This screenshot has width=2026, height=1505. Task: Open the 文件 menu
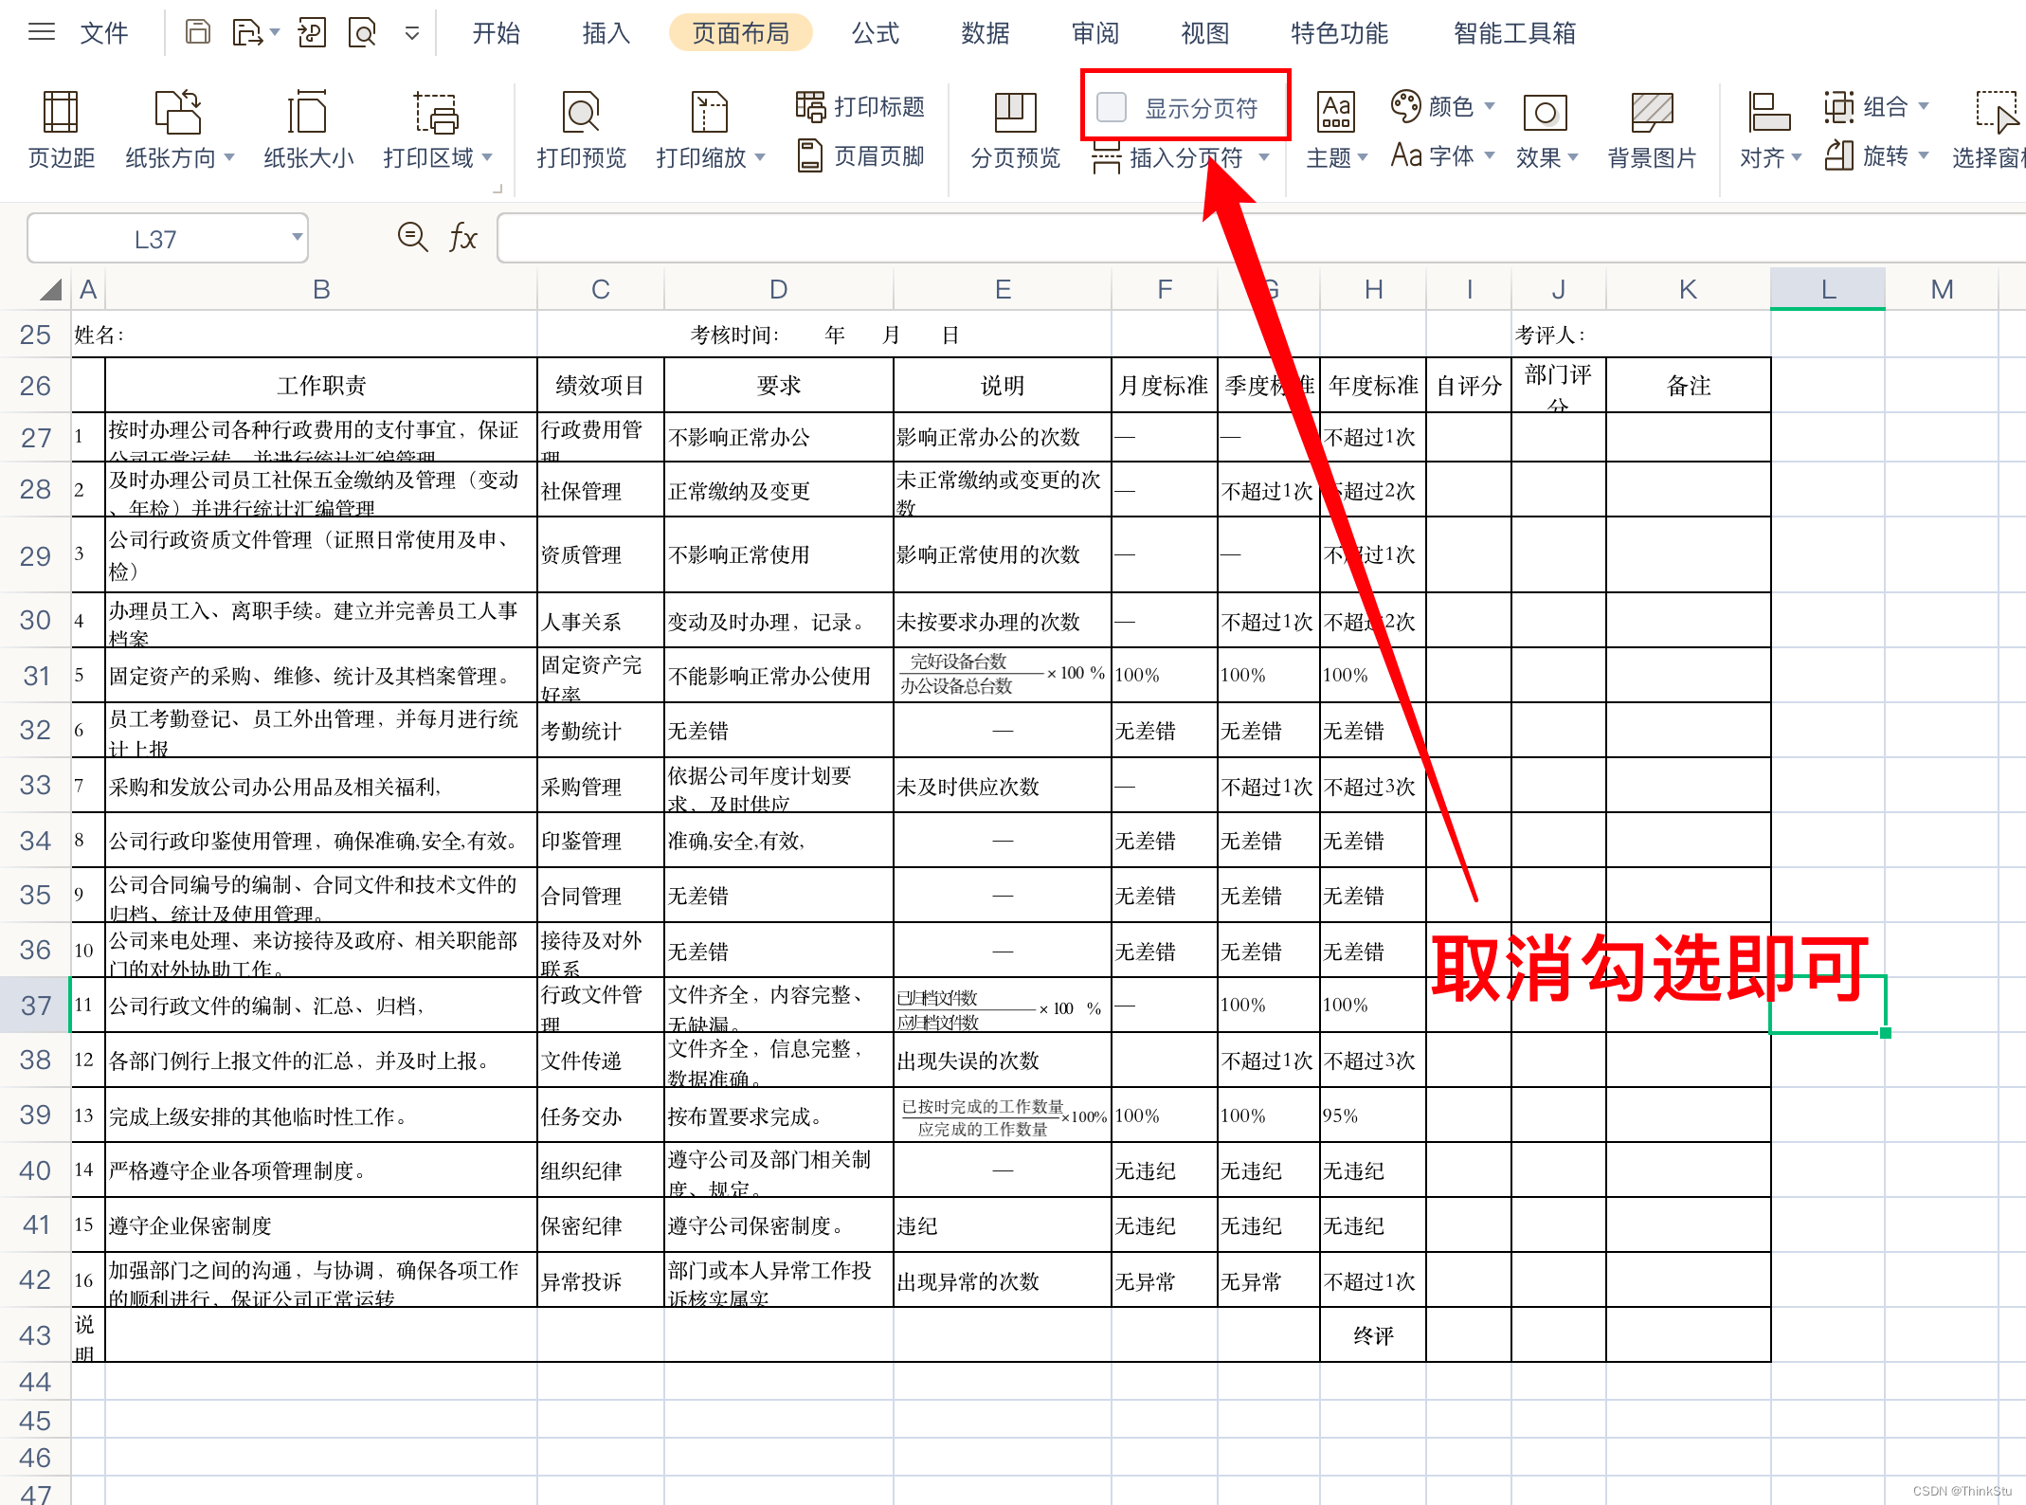(x=103, y=33)
